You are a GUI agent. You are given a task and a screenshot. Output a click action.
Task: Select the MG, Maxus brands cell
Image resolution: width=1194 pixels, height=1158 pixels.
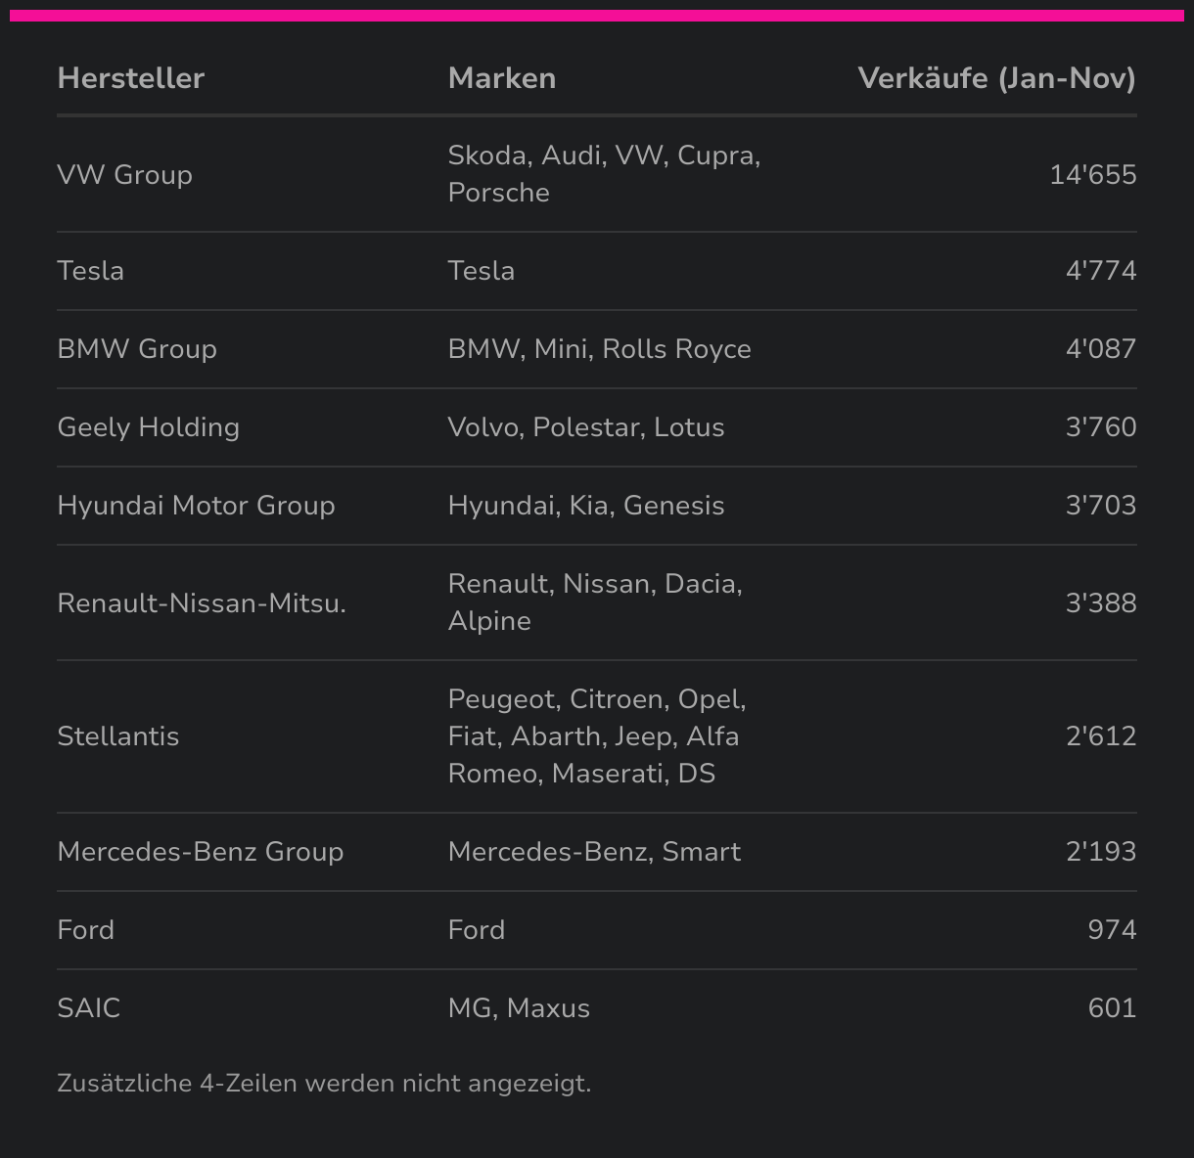point(519,1008)
